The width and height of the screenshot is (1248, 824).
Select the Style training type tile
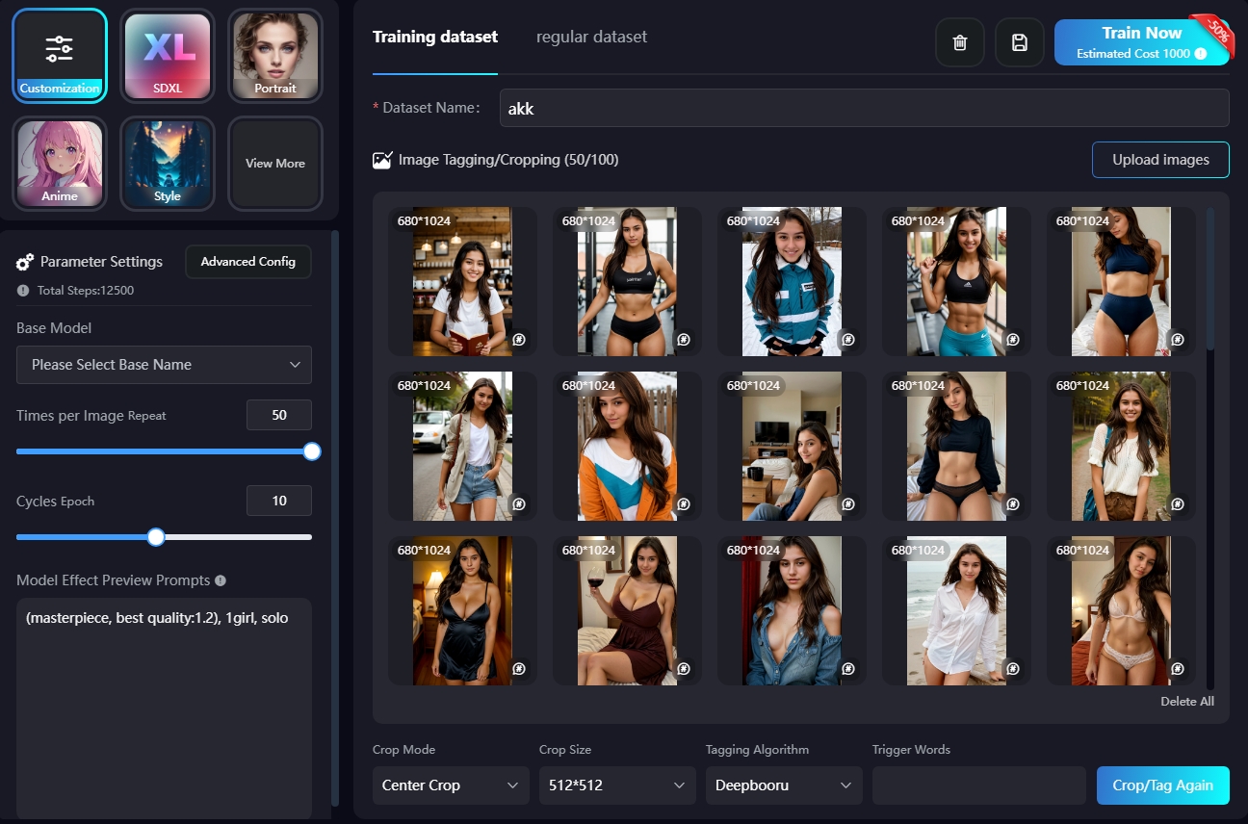pyautogui.click(x=168, y=164)
